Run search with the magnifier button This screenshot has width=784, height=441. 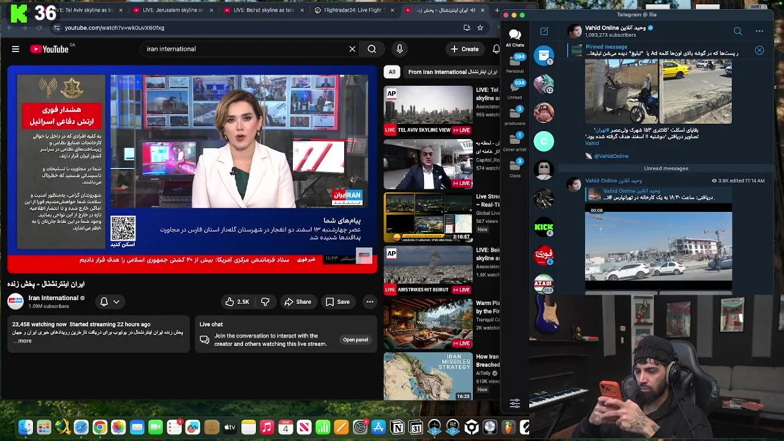coord(372,49)
